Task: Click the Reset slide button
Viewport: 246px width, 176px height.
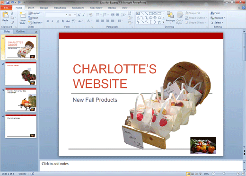Action: click(x=34, y=18)
